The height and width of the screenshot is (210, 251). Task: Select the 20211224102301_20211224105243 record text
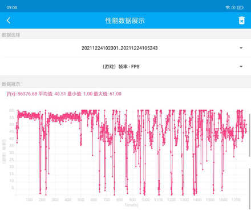point(120,48)
